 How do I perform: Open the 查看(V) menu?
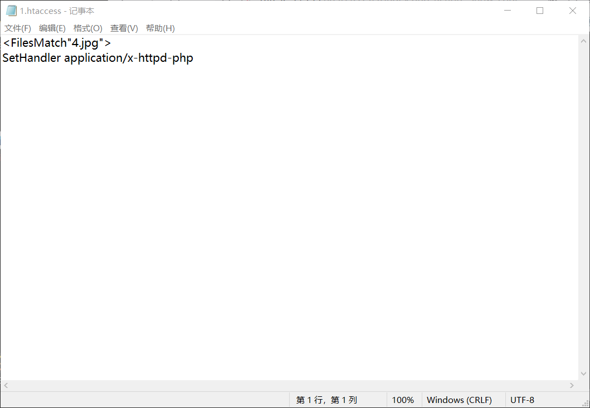pyautogui.click(x=124, y=28)
